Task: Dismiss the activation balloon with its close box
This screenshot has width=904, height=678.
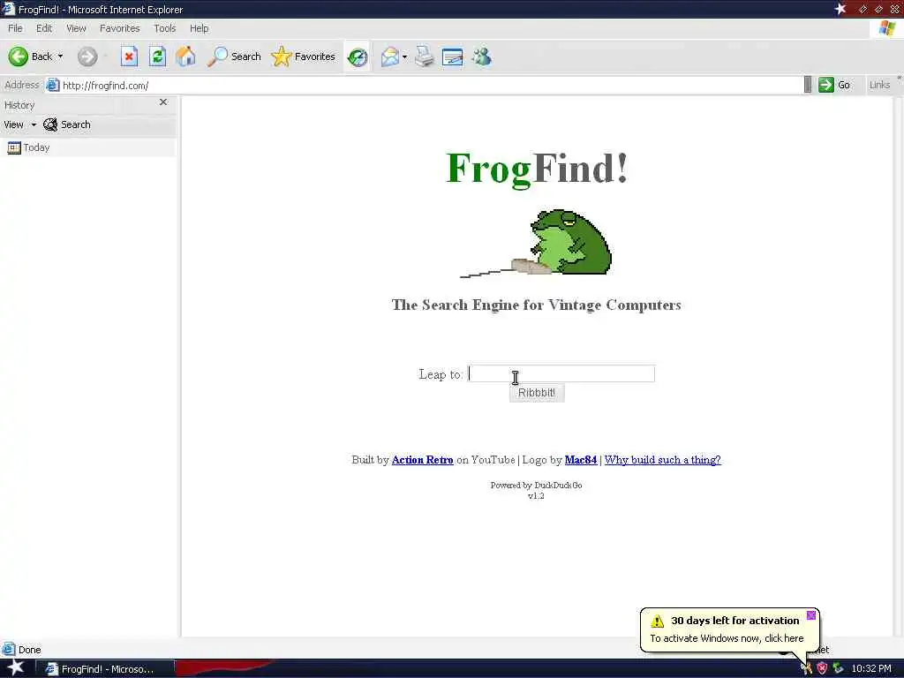Action: pos(811,615)
